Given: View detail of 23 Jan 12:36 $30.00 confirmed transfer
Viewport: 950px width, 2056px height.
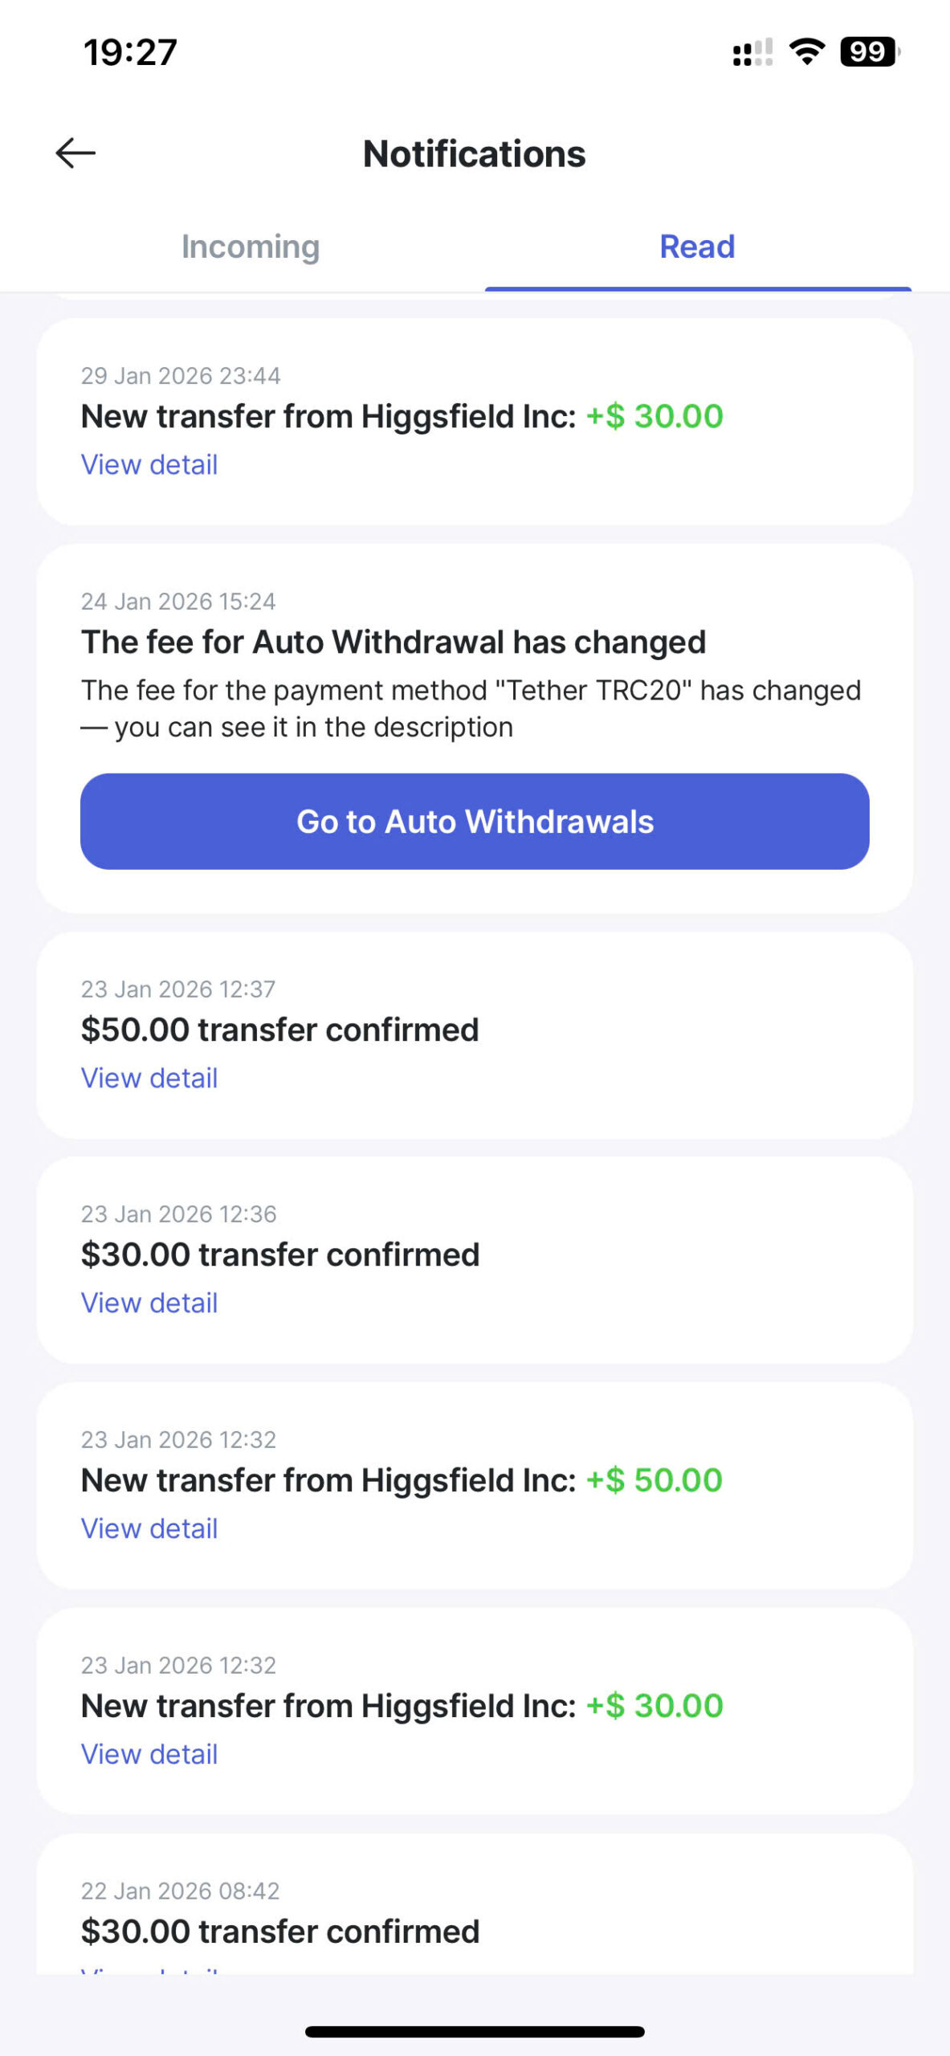Looking at the screenshot, I should pyautogui.click(x=149, y=1303).
